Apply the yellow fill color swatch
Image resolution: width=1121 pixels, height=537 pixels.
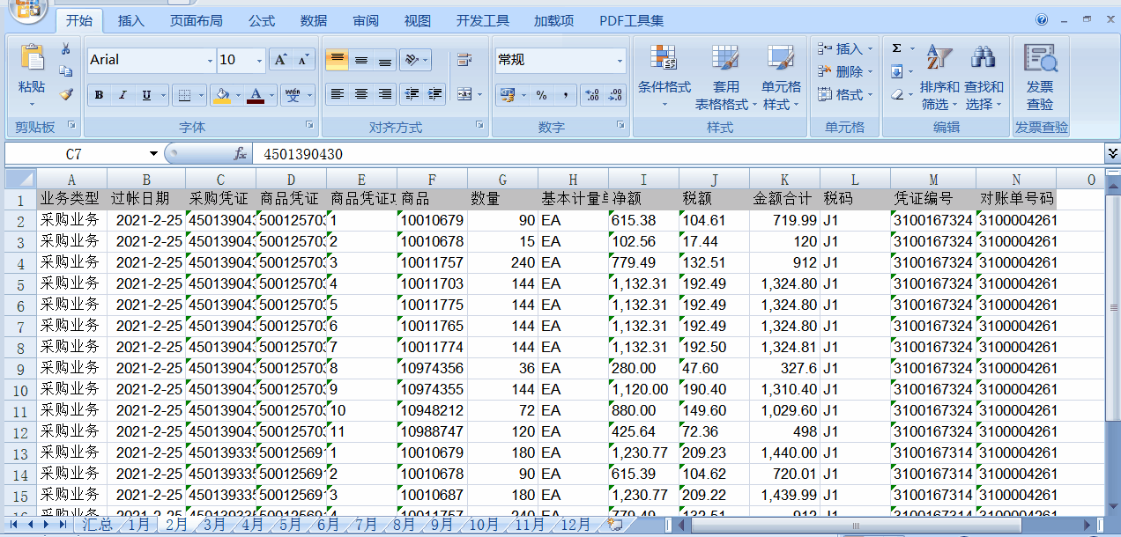(x=220, y=95)
